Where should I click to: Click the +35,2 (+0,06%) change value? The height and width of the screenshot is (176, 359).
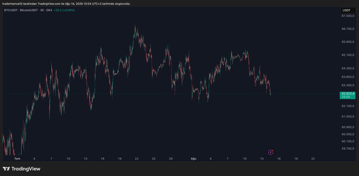pos(64,10)
